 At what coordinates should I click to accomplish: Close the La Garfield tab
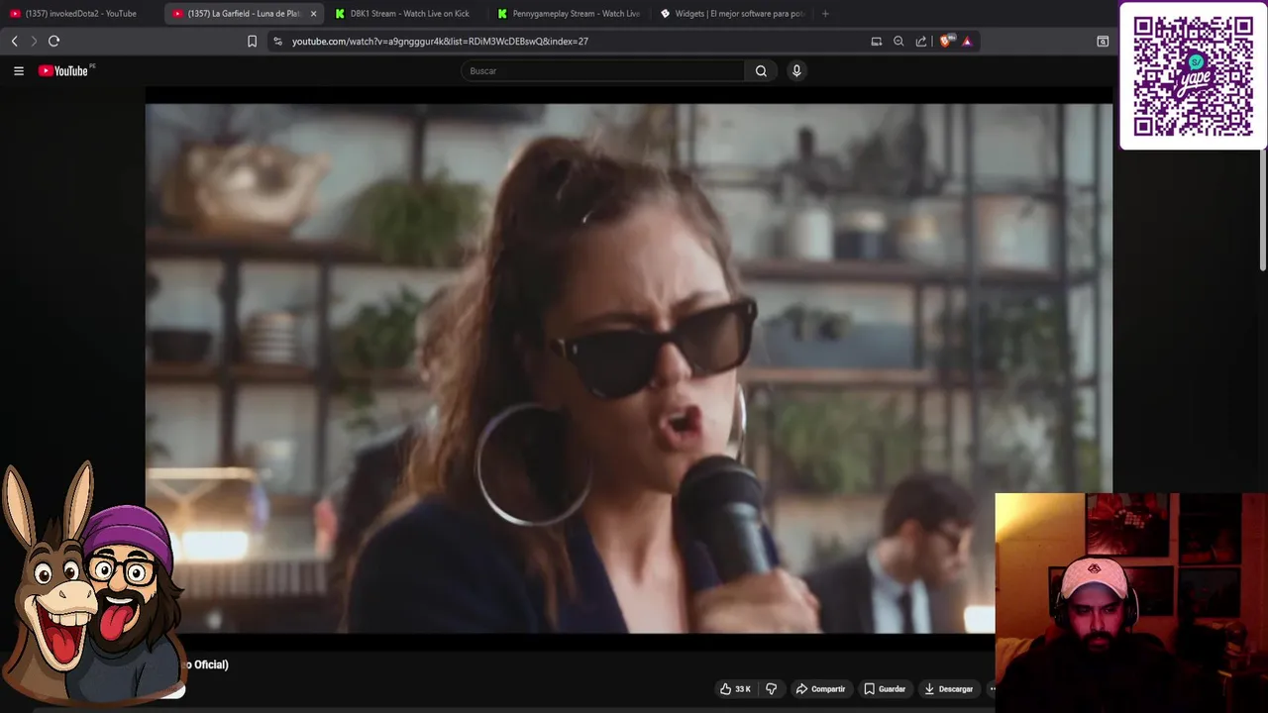(x=313, y=14)
